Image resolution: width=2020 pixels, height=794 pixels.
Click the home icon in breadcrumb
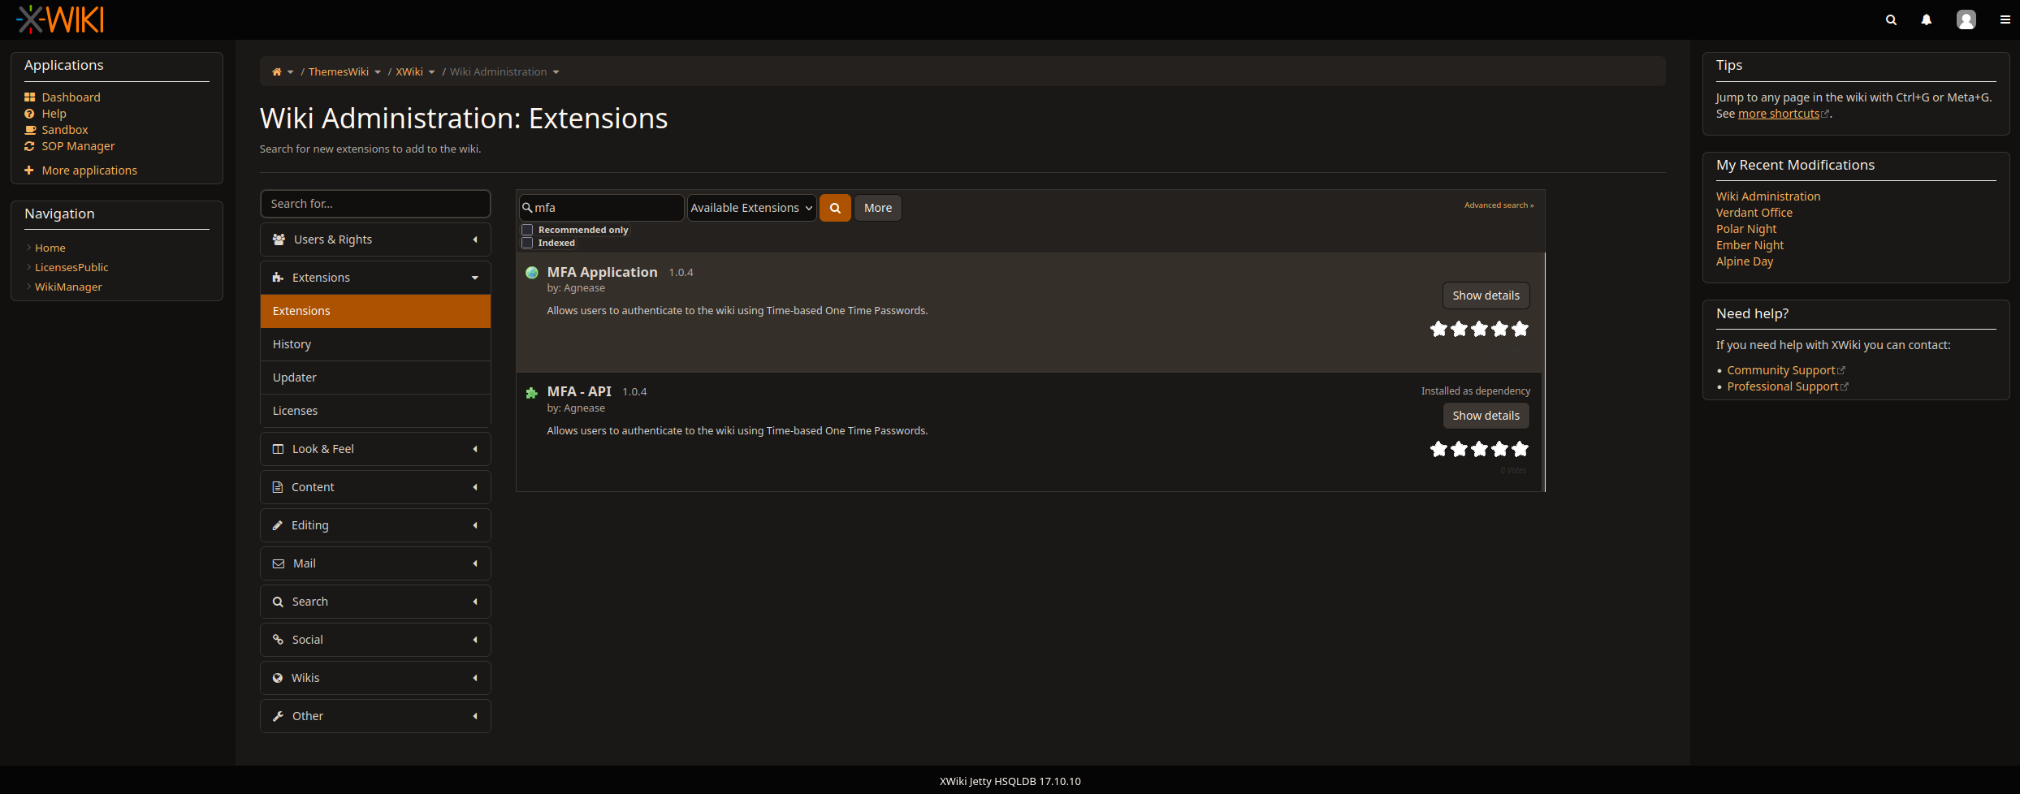point(276,72)
